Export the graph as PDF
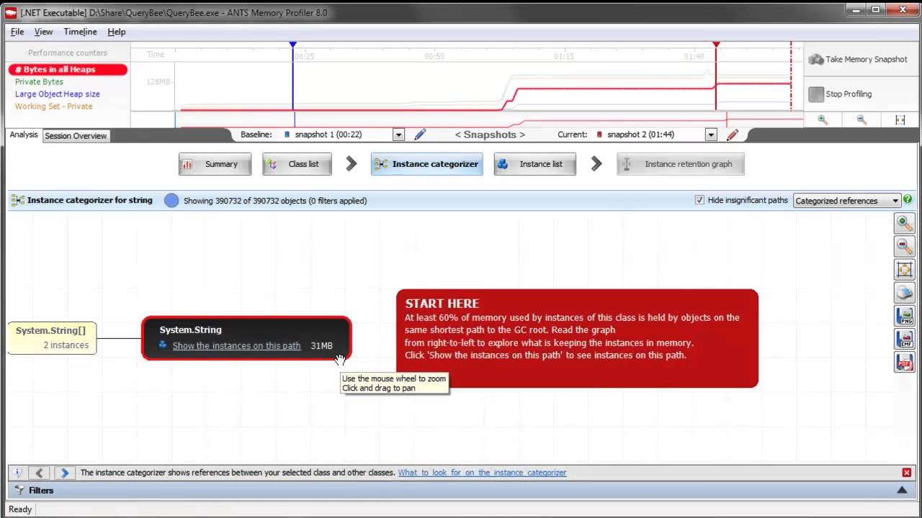The image size is (922, 518). pos(904,362)
